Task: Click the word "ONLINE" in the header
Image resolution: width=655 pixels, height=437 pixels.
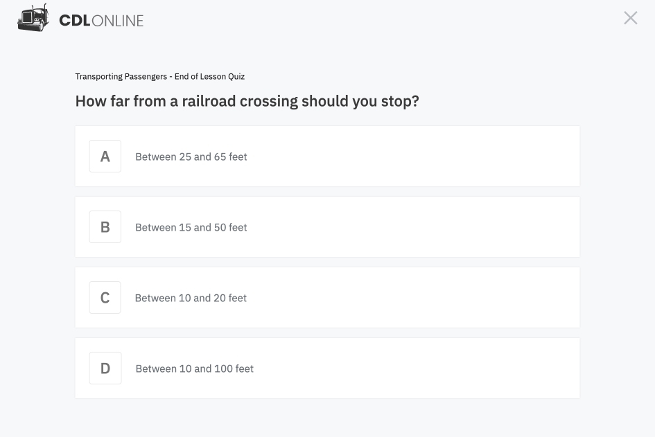Action: tap(117, 21)
